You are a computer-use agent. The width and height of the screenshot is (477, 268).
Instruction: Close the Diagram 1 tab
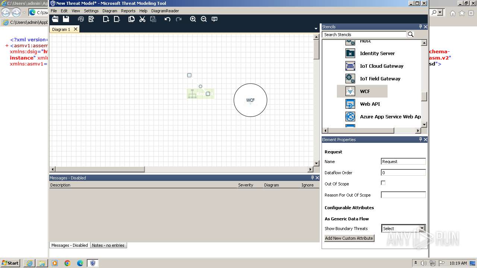pyautogui.click(x=76, y=29)
